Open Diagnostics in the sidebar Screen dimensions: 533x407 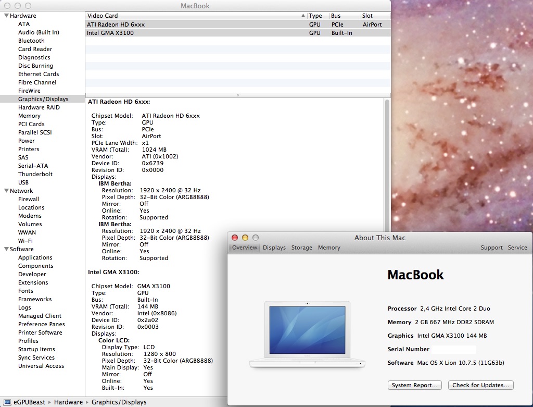(34, 57)
